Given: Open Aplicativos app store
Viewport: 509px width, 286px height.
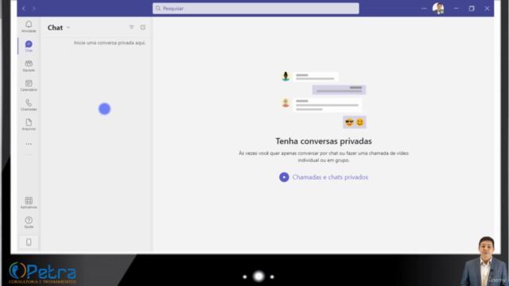Looking at the screenshot, I should [29, 203].
